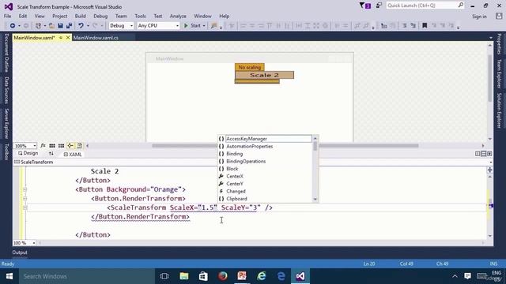Open the Output panel tab

point(20,252)
